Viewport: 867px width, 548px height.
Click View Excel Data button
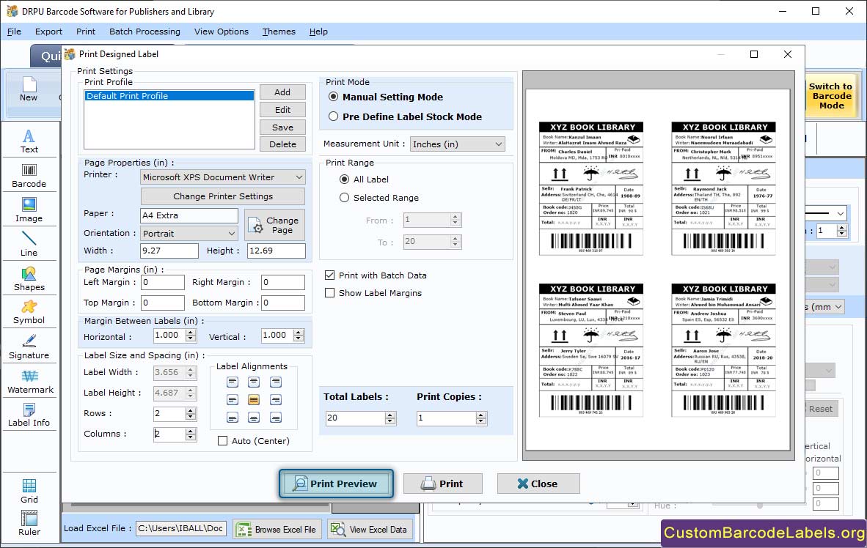pos(370,529)
